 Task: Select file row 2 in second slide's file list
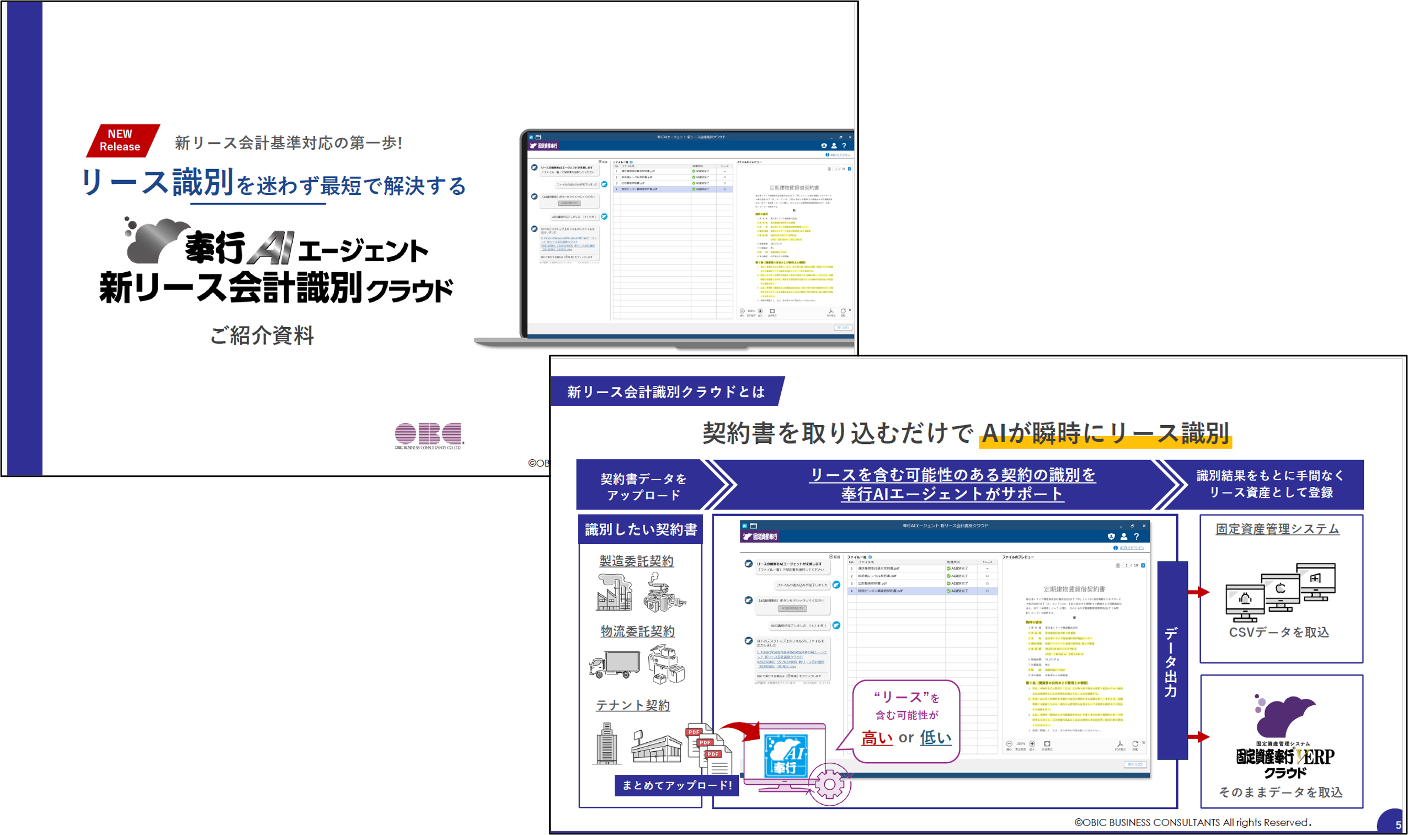click(923, 576)
